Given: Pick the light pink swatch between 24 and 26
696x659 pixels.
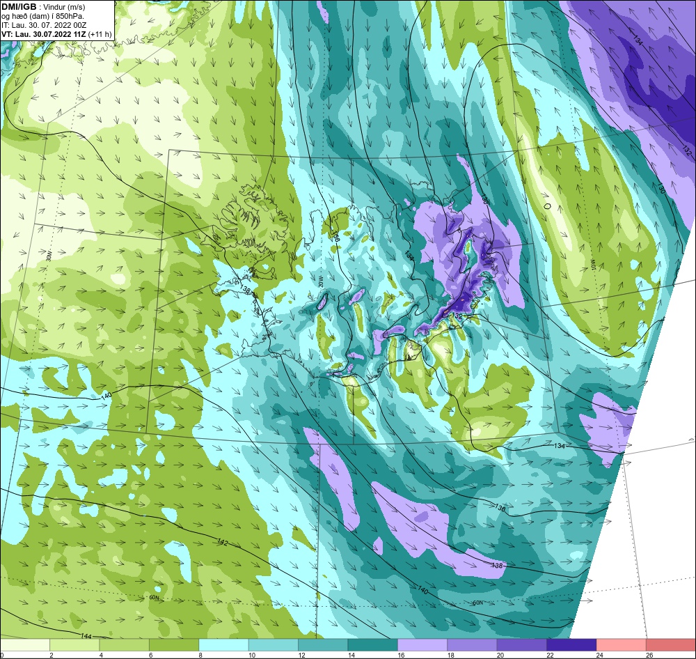Looking at the screenshot, I should (x=622, y=644).
